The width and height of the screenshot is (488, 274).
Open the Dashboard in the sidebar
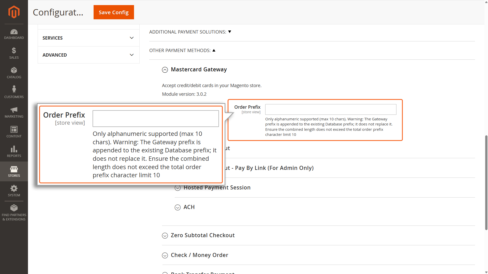point(14,34)
